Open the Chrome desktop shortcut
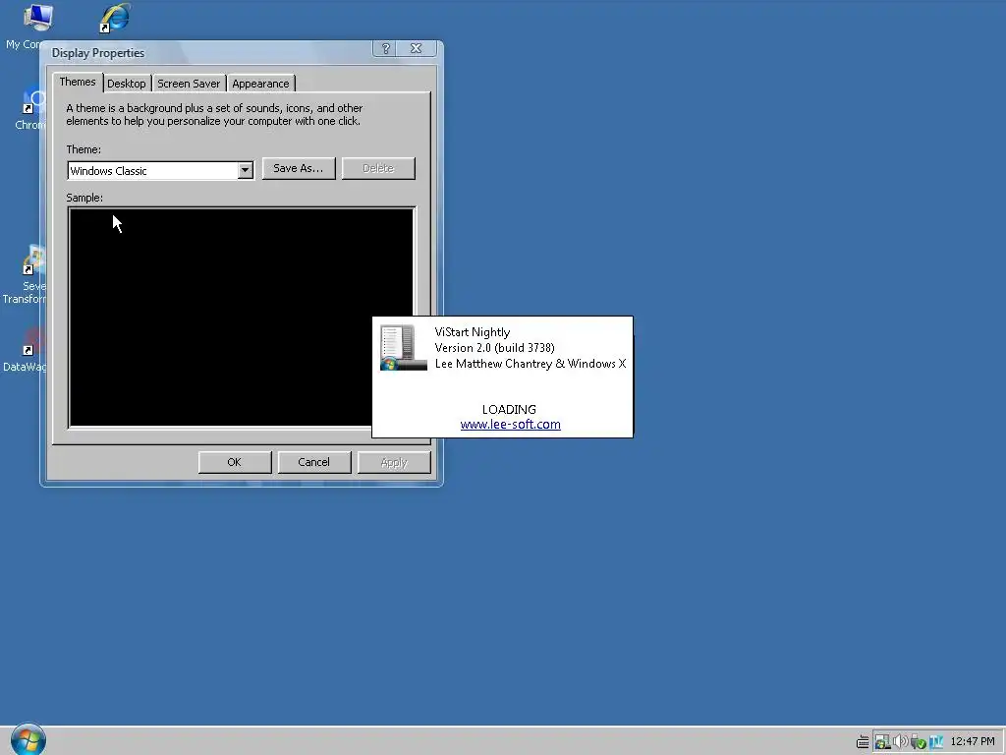 (30, 110)
